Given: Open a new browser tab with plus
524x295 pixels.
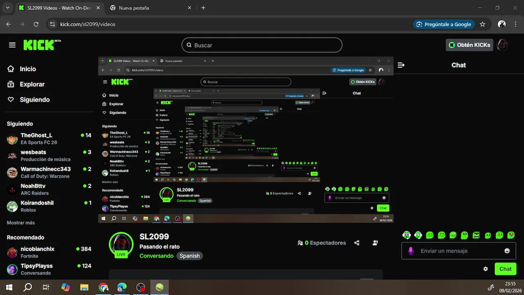Looking at the screenshot, I should (203, 8).
